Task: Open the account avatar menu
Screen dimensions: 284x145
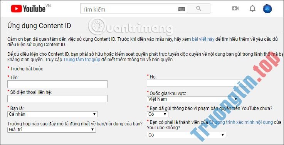Action: pos(267,9)
